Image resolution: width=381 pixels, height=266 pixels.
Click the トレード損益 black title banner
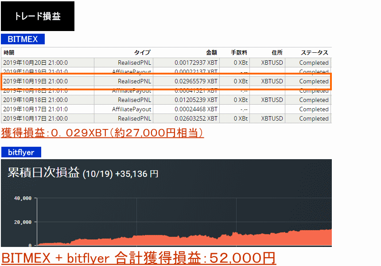tap(37, 16)
